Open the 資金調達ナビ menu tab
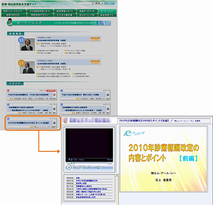 pyautogui.click(x=107, y=15)
